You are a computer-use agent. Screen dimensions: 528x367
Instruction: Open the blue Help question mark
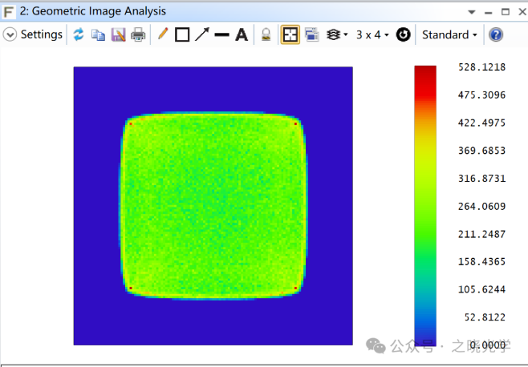pyautogui.click(x=496, y=34)
